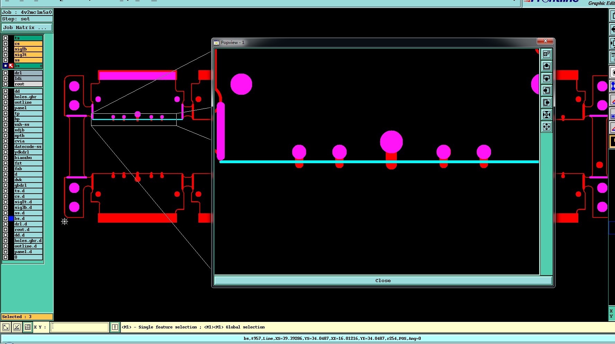The width and height of the screenshot is (615, 344).
Task: Click the Popview zoom-in (arrows inward) icon
Action: point(546,114)
